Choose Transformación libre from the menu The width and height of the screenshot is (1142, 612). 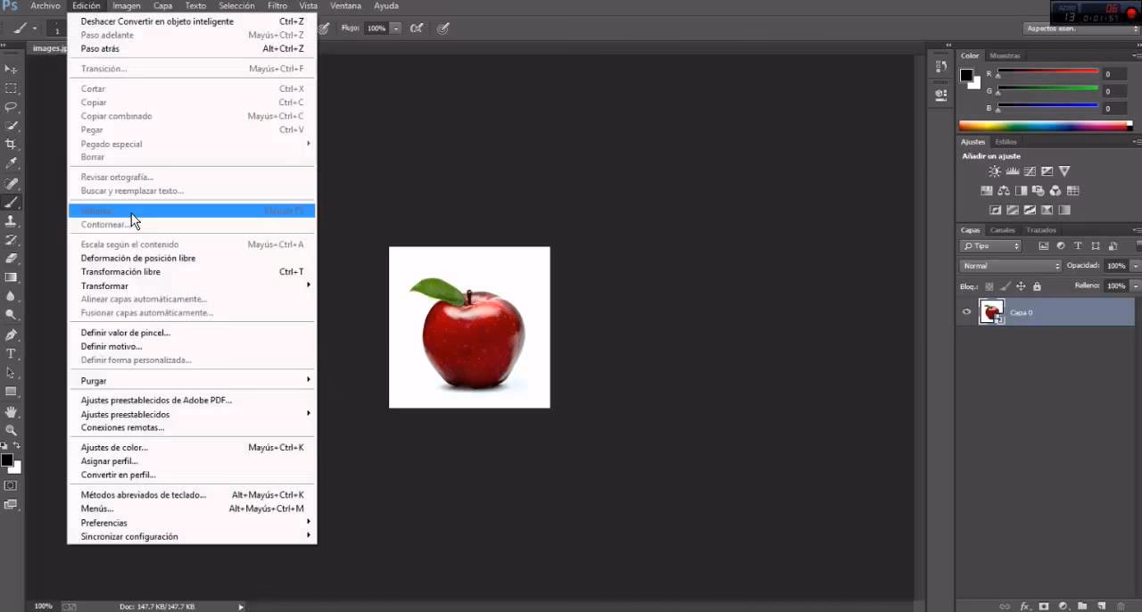point(120,271)
